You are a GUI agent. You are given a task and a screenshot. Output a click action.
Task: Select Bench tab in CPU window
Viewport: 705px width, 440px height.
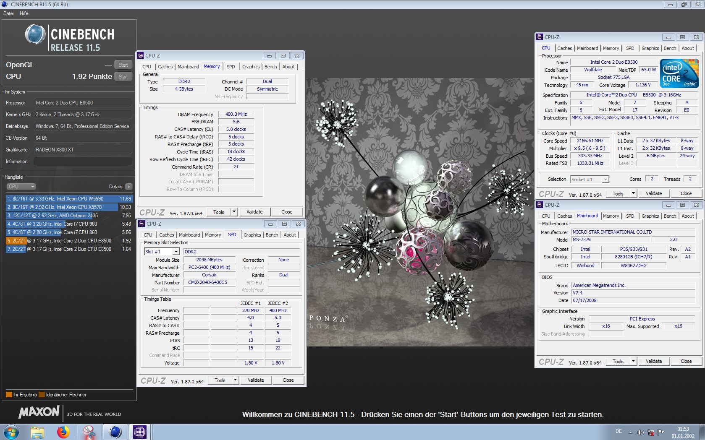[670, 48]
